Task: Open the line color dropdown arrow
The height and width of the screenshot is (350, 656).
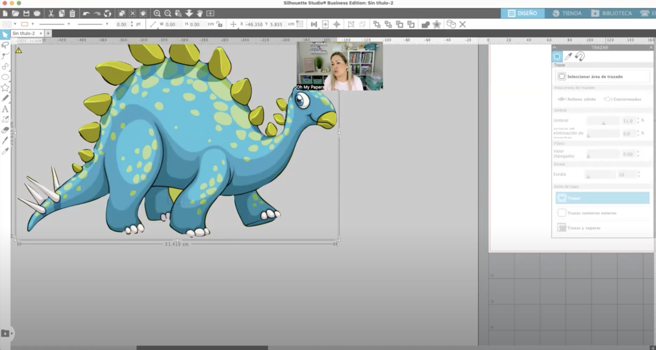Action: pyautogui.click(x=33, y=24)
